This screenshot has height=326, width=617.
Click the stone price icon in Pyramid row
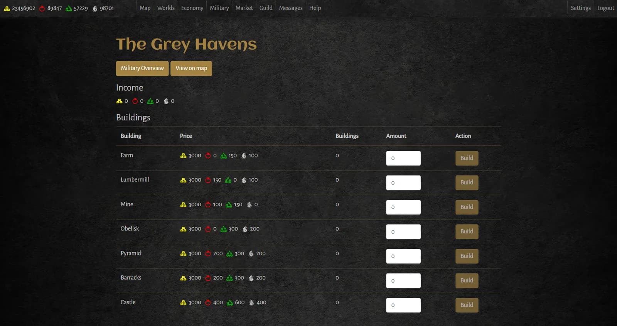click(x=251, y=254)
